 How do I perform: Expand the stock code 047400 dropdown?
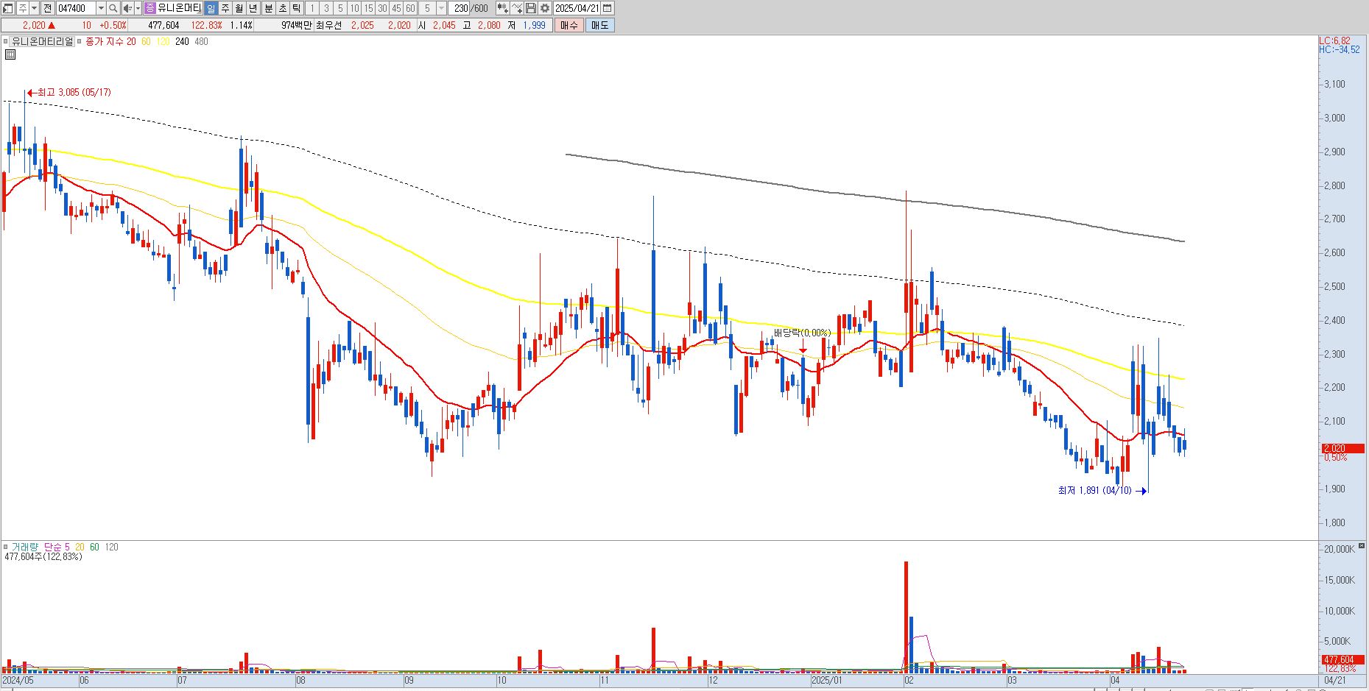pyautogui.click(x=101, y=8)
